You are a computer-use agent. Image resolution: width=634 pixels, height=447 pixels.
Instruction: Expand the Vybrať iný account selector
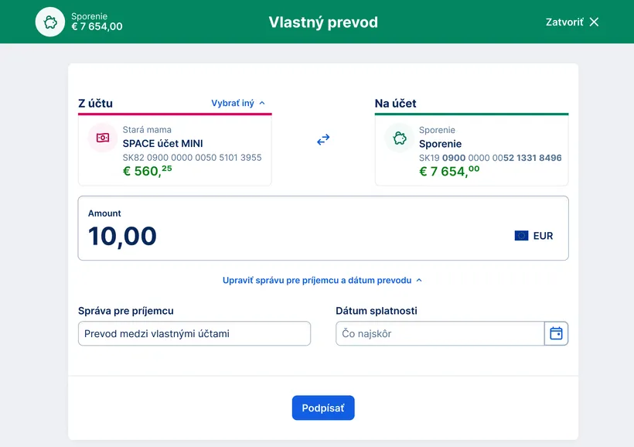tap(237, 103)
